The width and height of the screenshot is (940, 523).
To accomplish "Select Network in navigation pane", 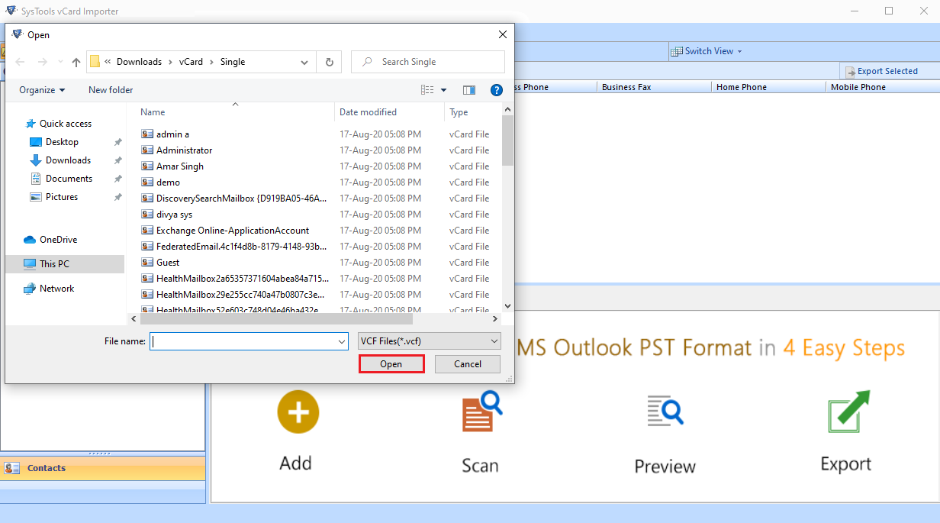I will (56, 289).
